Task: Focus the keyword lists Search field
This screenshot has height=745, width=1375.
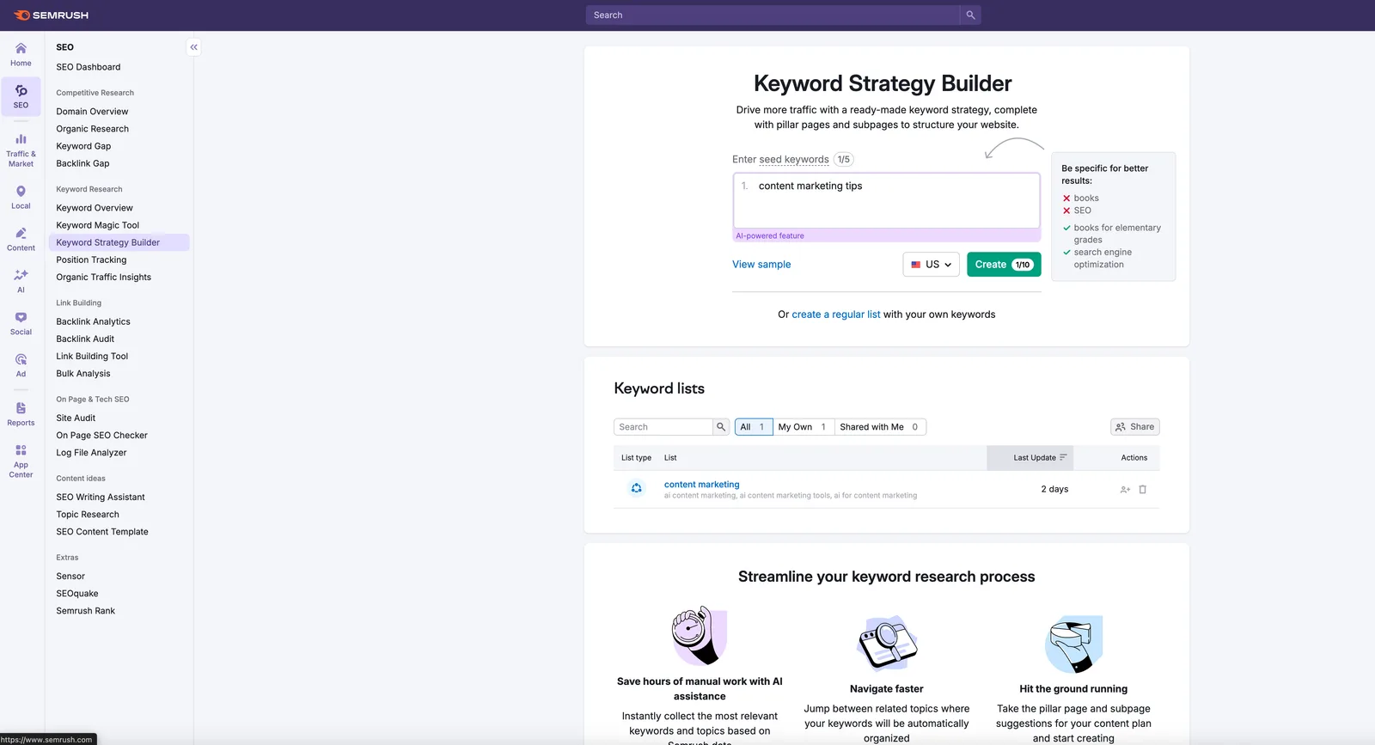Action: 663,427
